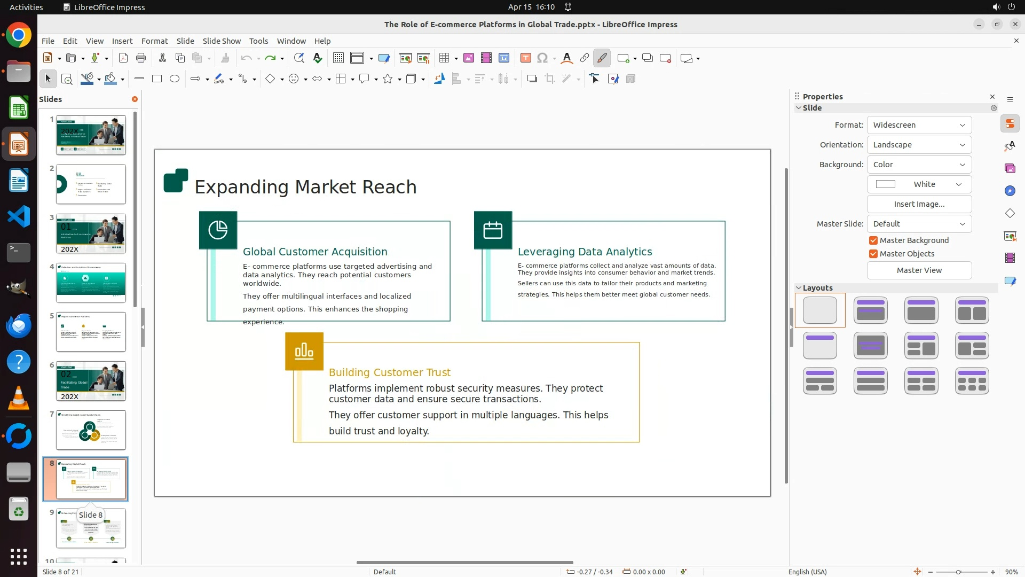Screen dimensions: 1025x577
Task: Click the Insert Text Box icon
Action: pos(526,58)
